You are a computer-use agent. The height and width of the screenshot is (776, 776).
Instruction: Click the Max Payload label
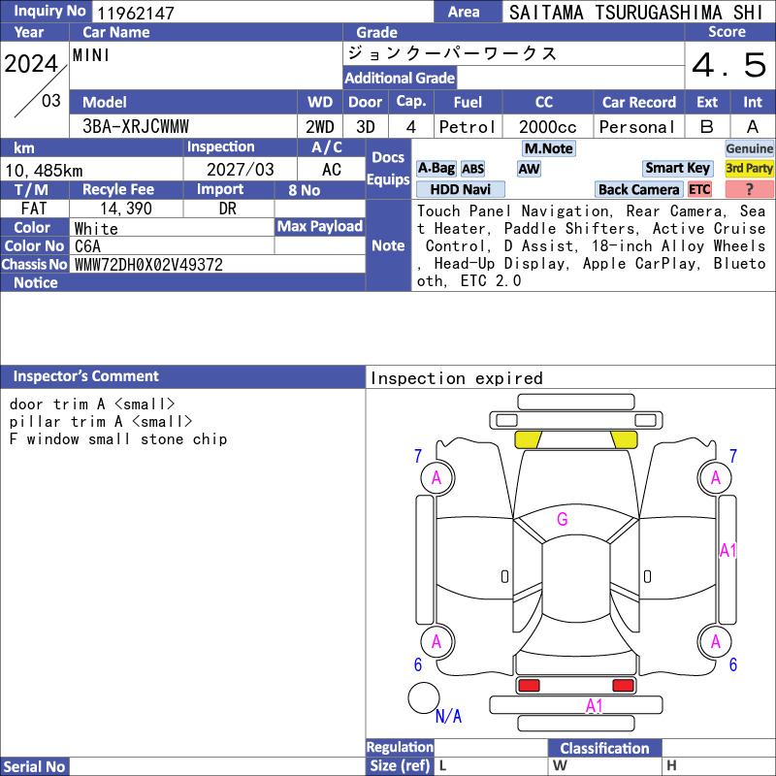coord(320,226)
